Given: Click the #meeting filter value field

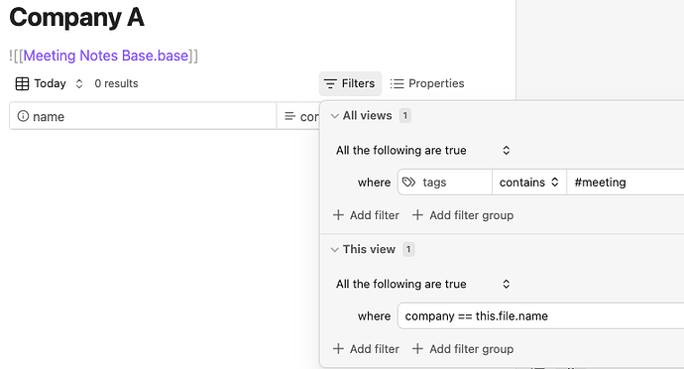Looking at the screenshot, I should [x=625, y=183].
